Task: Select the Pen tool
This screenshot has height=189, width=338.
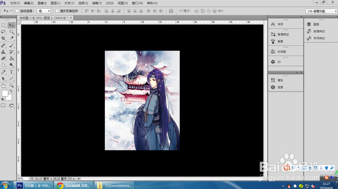Action: point(3,72)
